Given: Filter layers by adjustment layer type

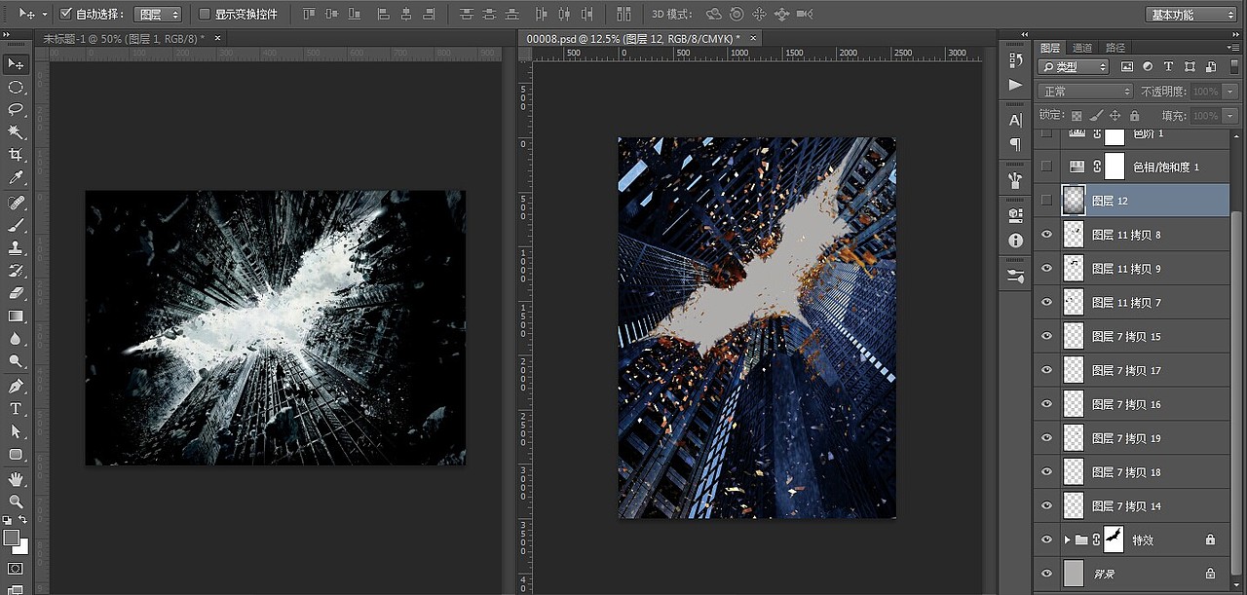Looking at the screenshot, I should click(x=1148, y=67).
